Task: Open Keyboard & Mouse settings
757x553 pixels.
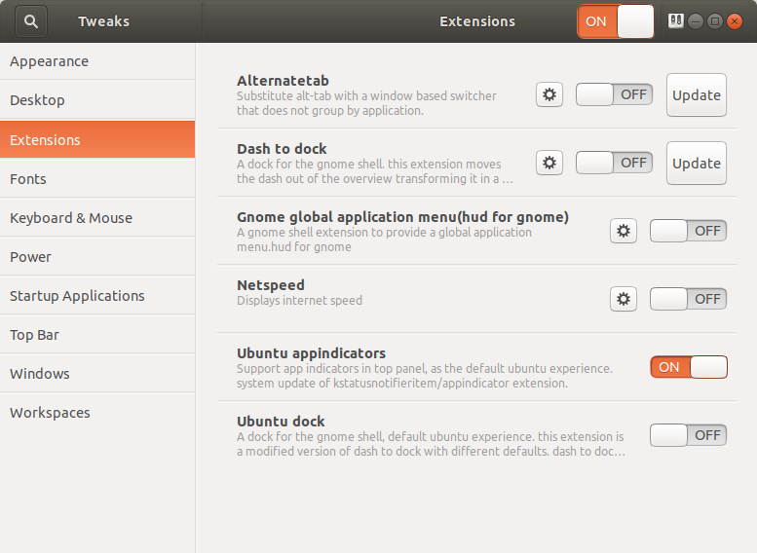Action: tap(97, 218)
